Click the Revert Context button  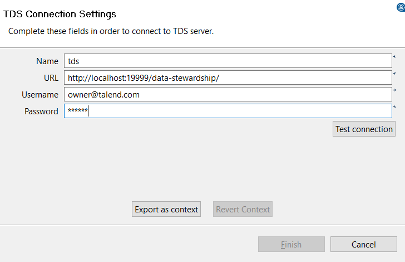(243, 210)
